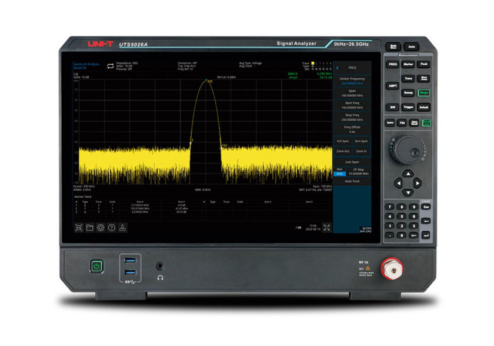Select the lower USB port

pos(130,272)
